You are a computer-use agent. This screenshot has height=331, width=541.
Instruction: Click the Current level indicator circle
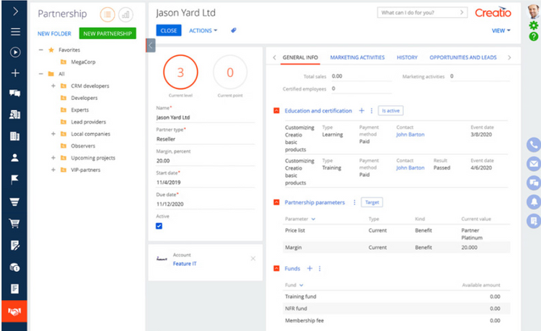coord(180,72)
